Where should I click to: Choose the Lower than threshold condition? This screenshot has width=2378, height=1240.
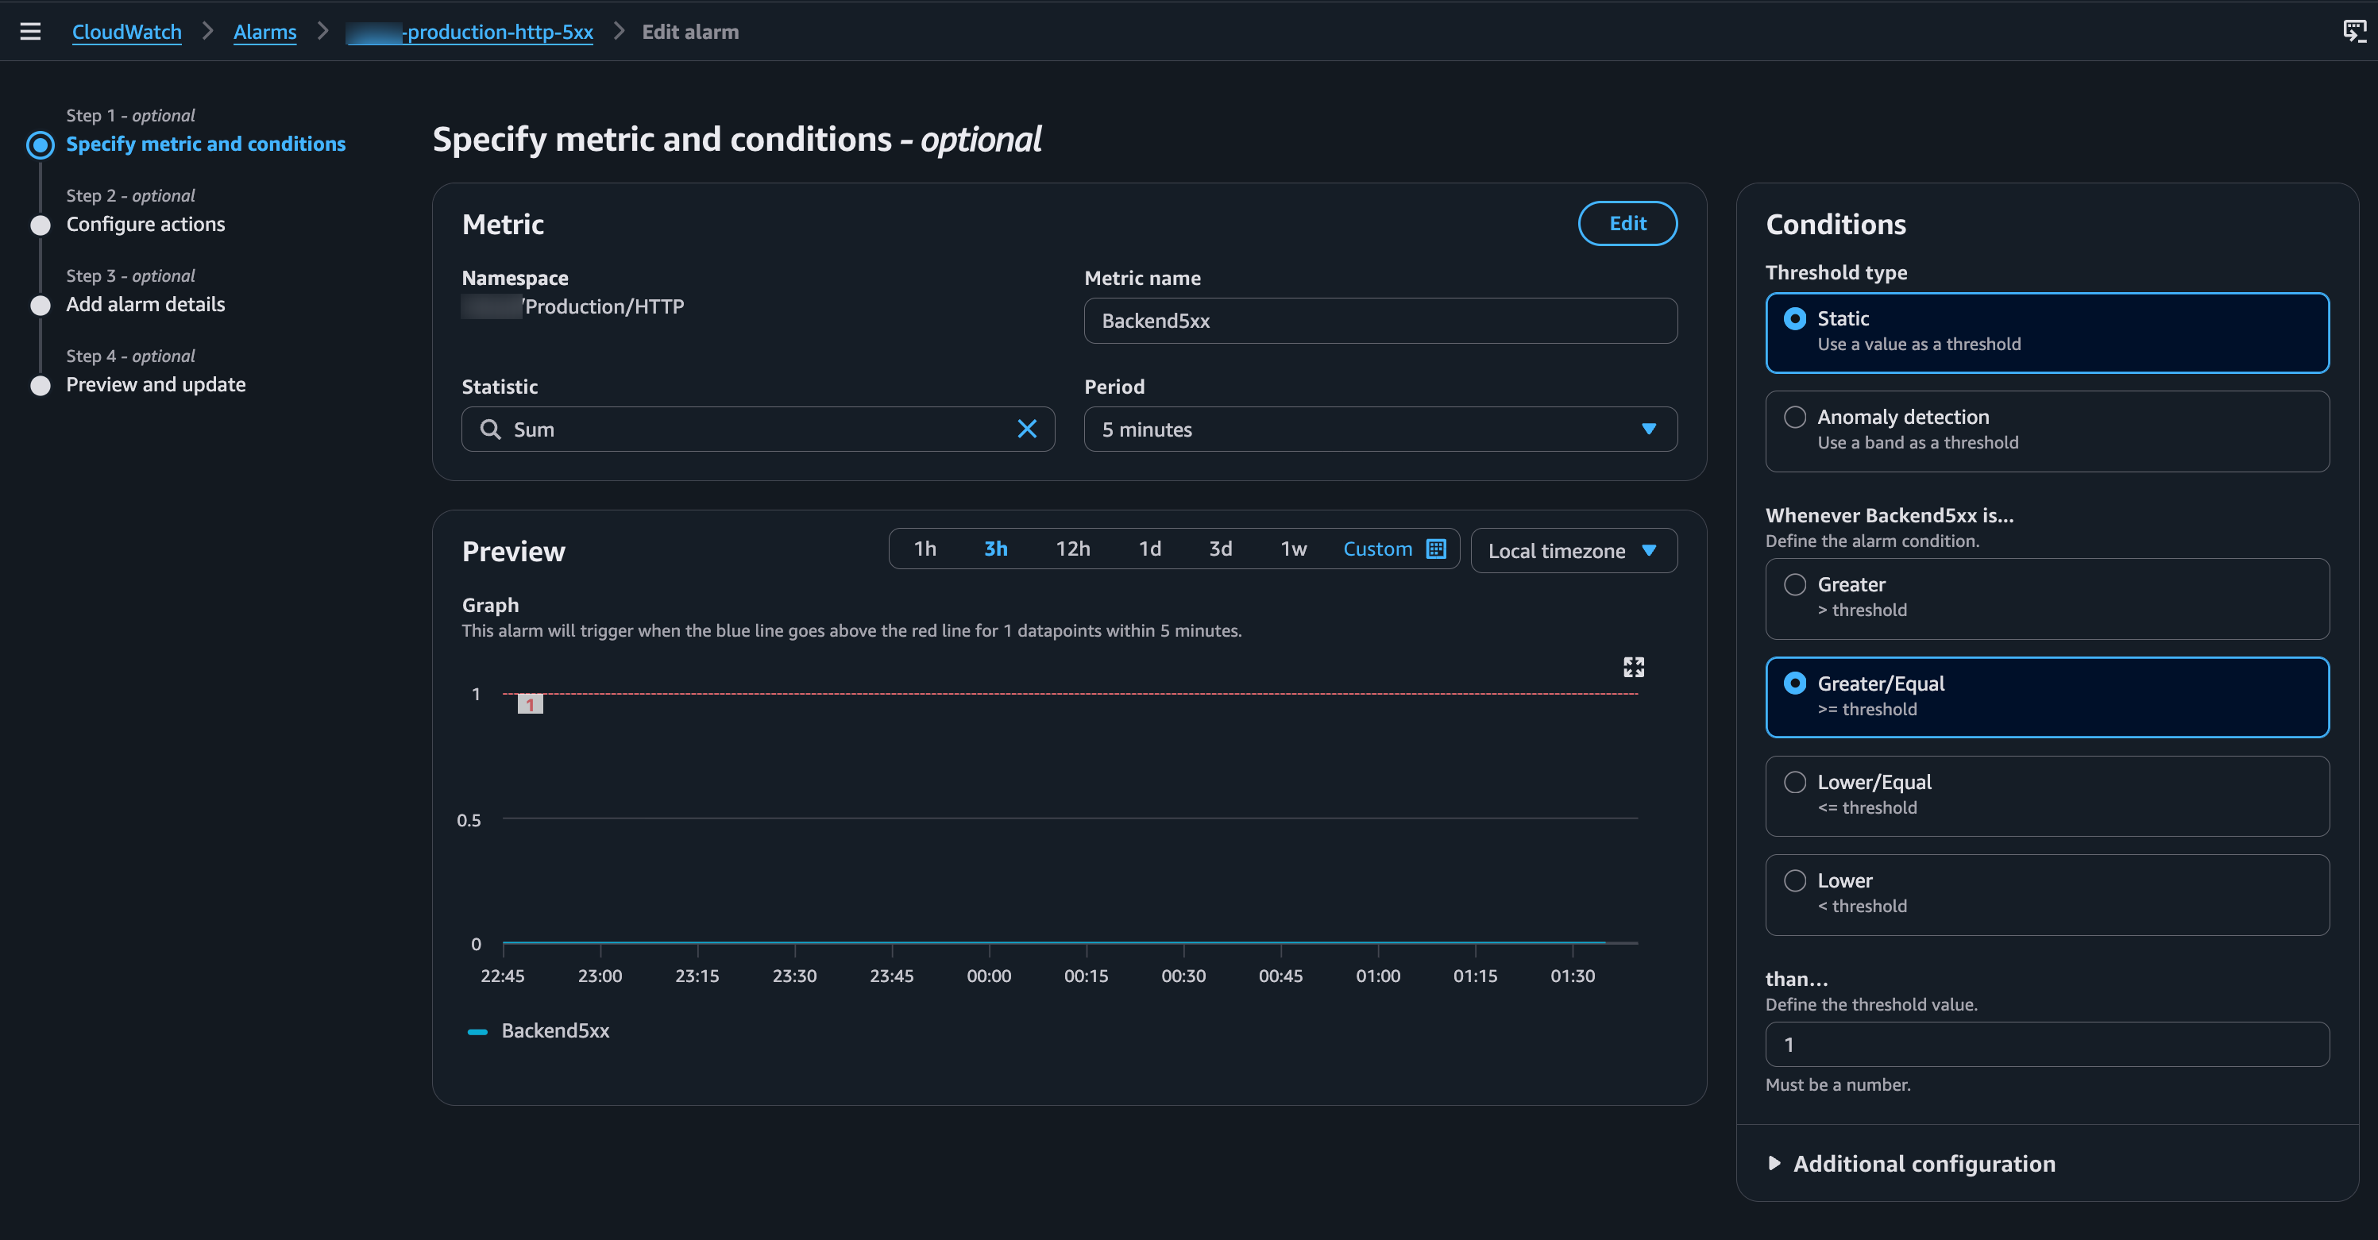pos(2047,894)
